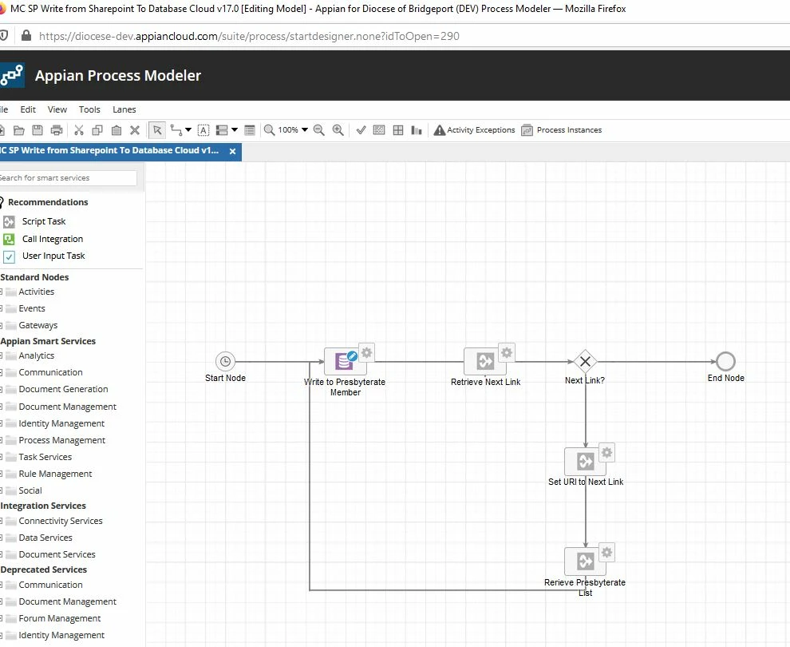The image size is (790, 647).
Task: Open the View menu
Action: (x=57, y=109)
